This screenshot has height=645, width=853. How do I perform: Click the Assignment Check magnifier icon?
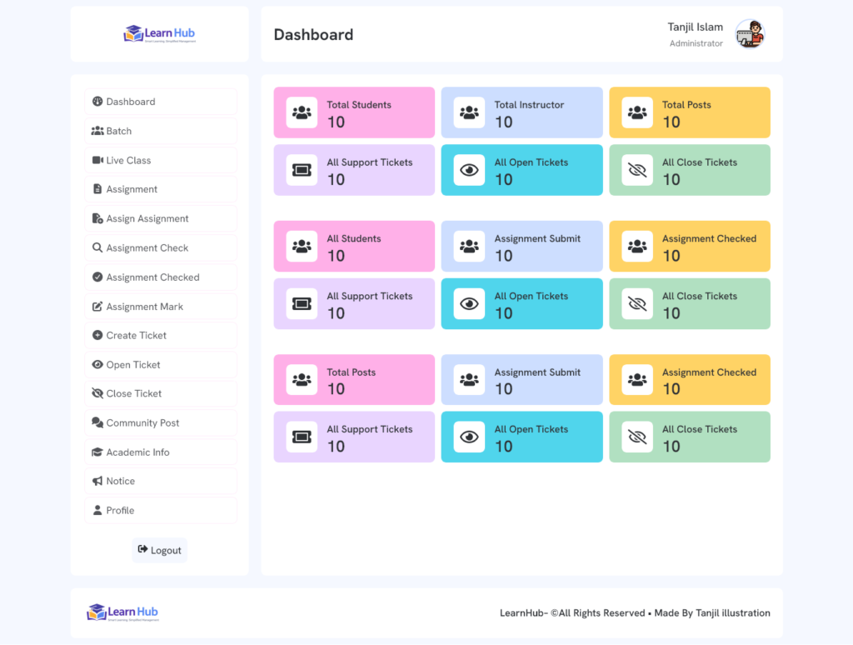pos(97,247)
